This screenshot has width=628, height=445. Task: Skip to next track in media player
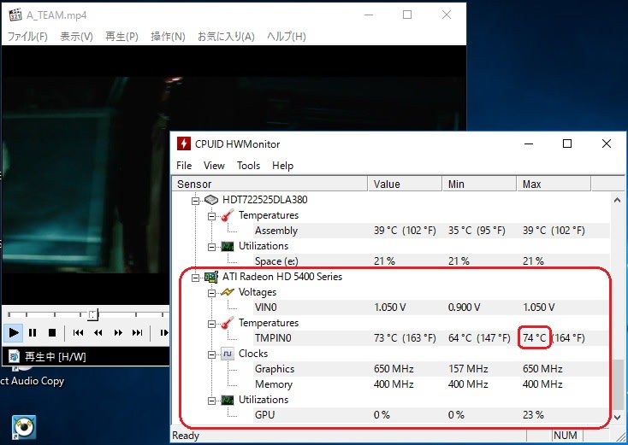click(x=138, y=332)
